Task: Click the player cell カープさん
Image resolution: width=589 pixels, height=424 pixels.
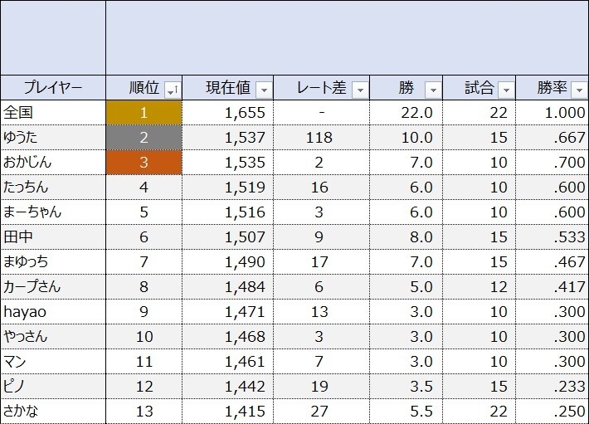Action: 53,287
